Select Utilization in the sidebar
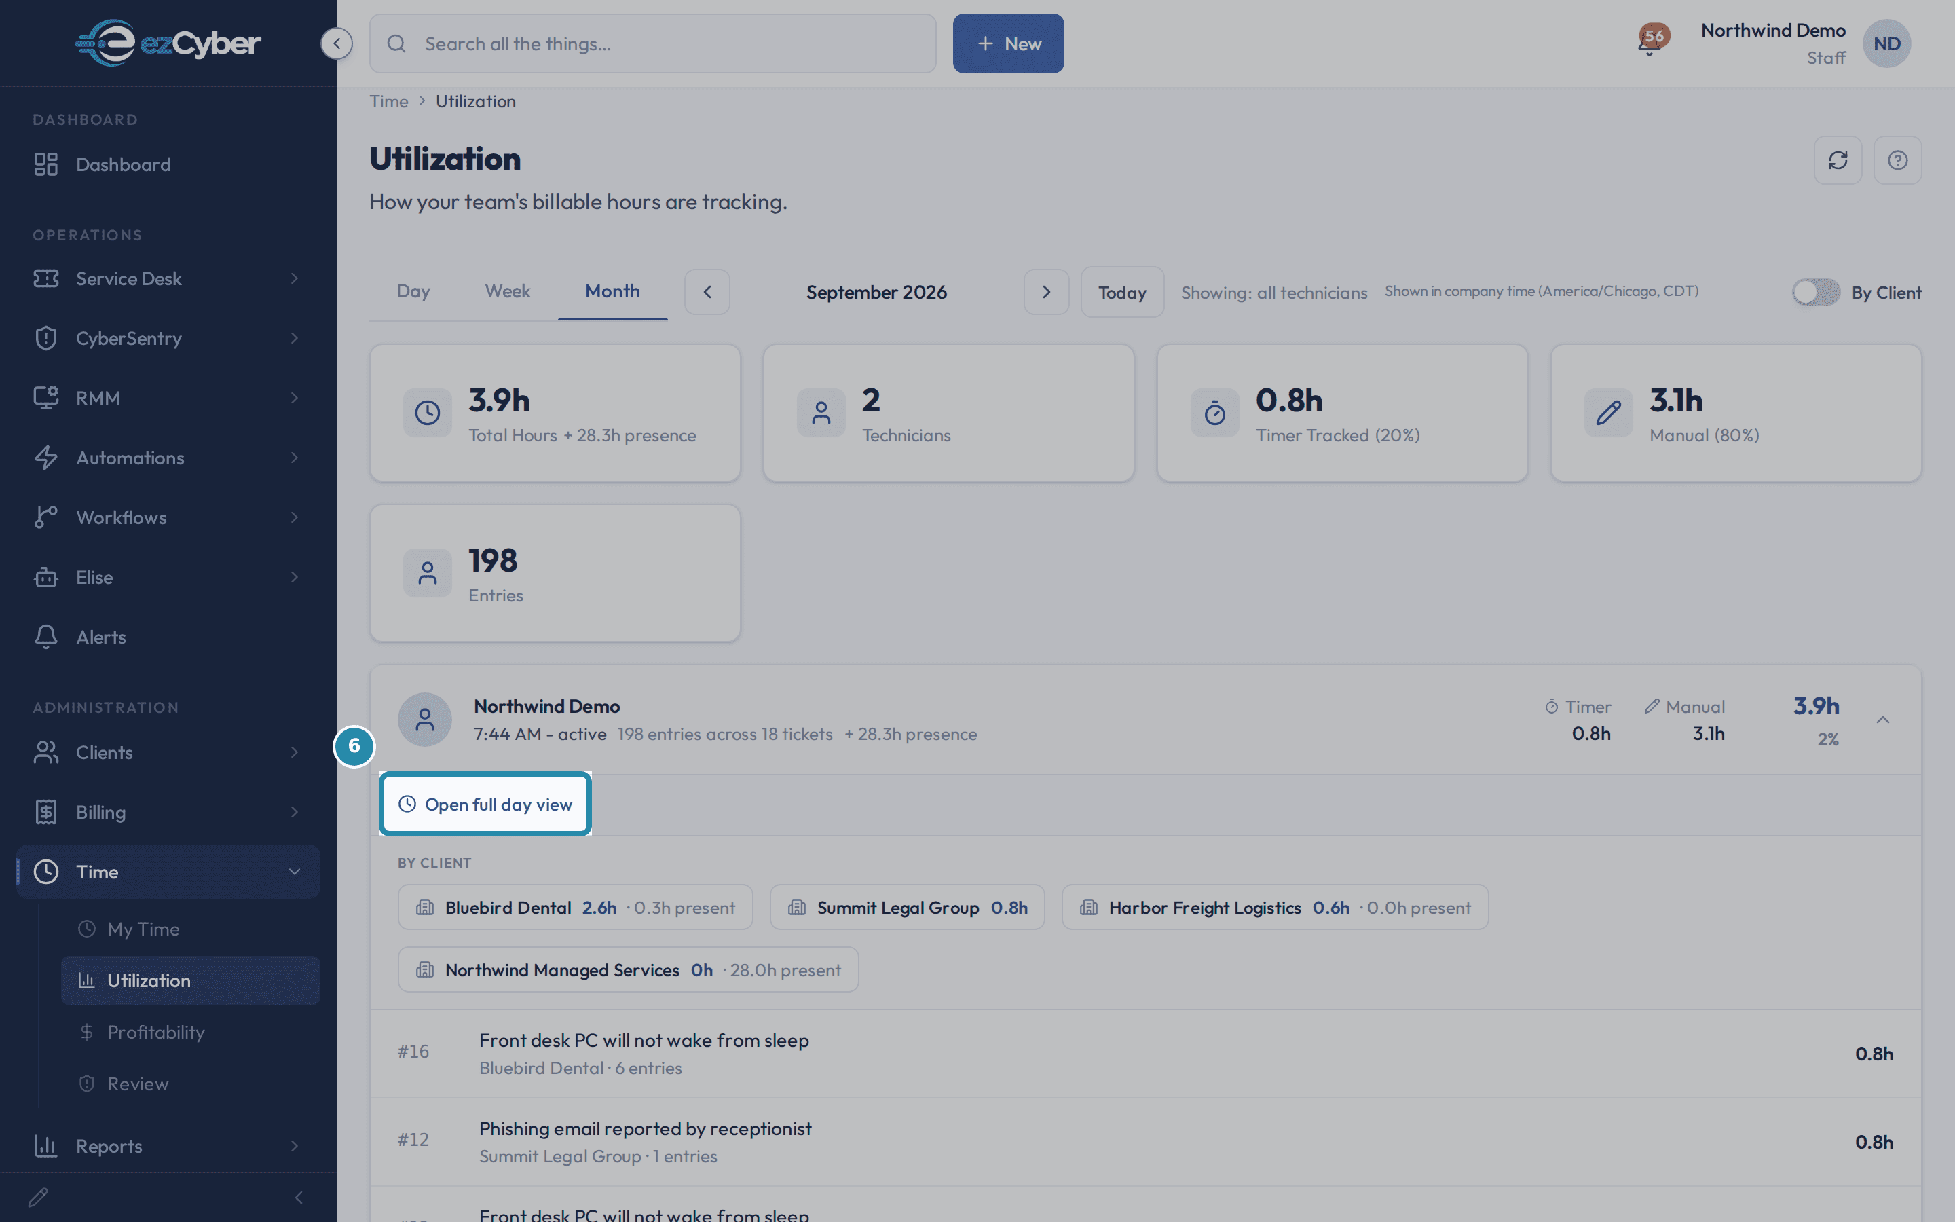 [191, 981]
